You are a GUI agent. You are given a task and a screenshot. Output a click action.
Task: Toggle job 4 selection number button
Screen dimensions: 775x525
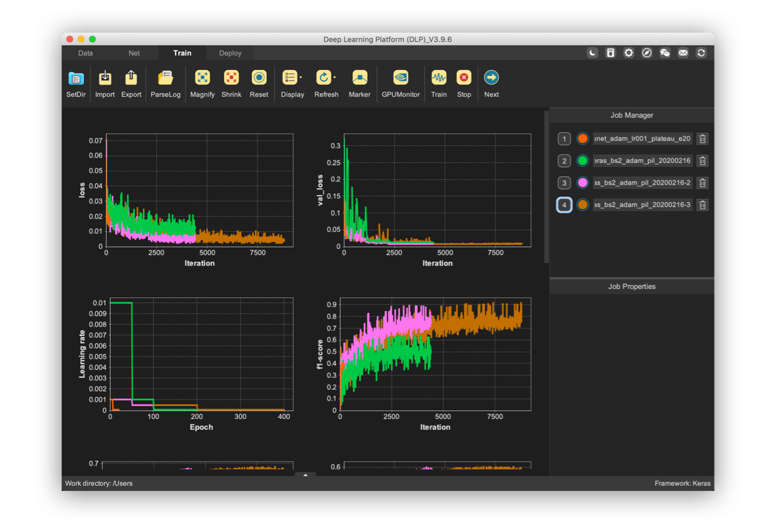tap(565, 205)
